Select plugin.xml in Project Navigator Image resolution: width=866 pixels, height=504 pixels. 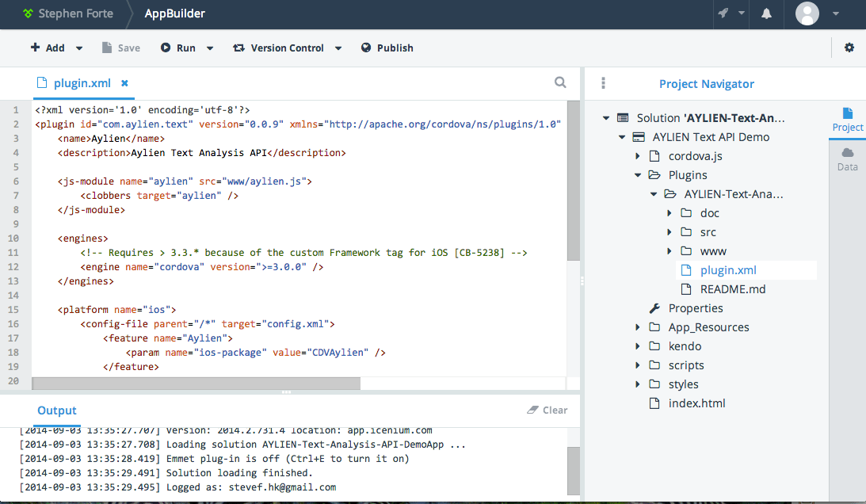tap(746, 270)
